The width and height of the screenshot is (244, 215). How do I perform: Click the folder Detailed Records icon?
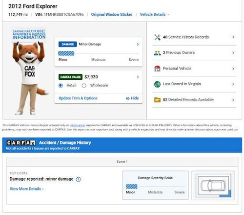[157, 100]
